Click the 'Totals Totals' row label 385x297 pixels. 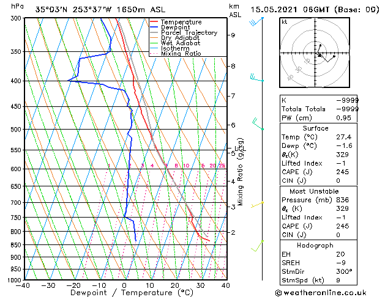click(304, 109)
